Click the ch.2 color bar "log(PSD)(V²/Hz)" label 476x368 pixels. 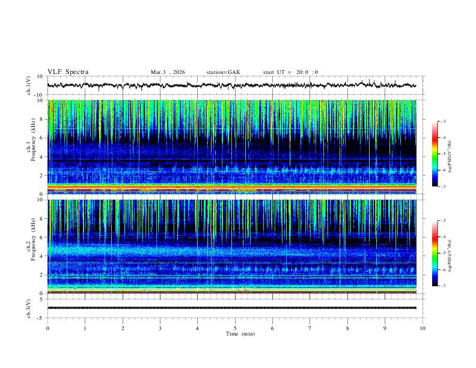[x=450, y=256]
